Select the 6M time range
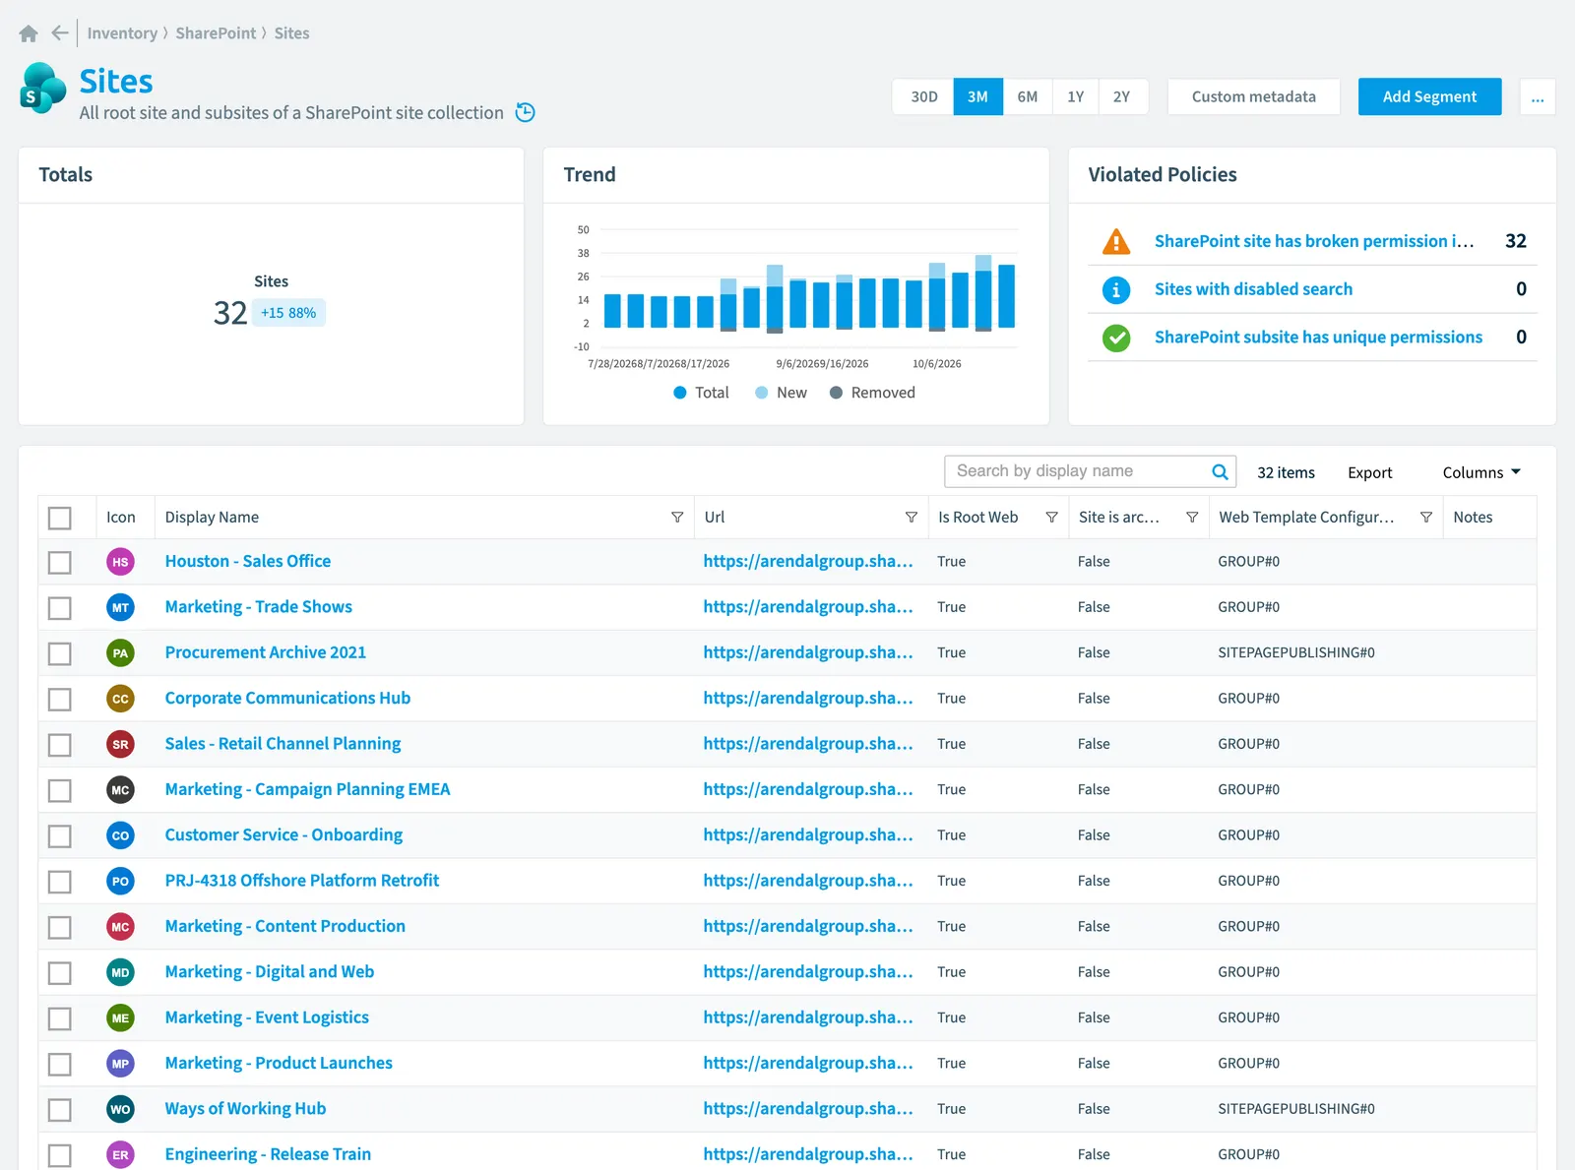The image size is (1575, 1170). 1027,96
